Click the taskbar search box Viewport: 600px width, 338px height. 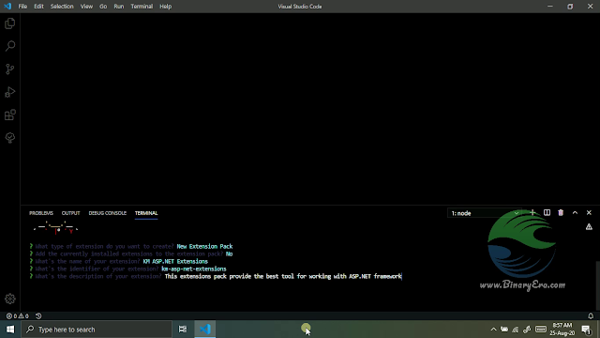(97, 330)
